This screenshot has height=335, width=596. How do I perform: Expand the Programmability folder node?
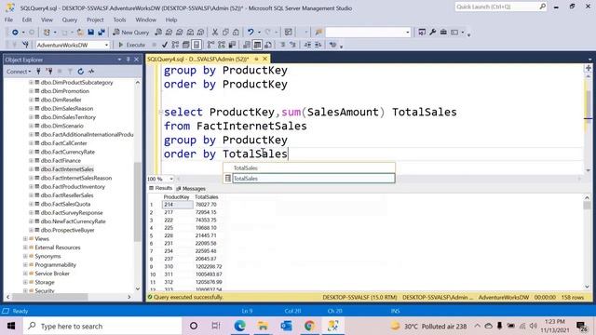tap(25, 264)
